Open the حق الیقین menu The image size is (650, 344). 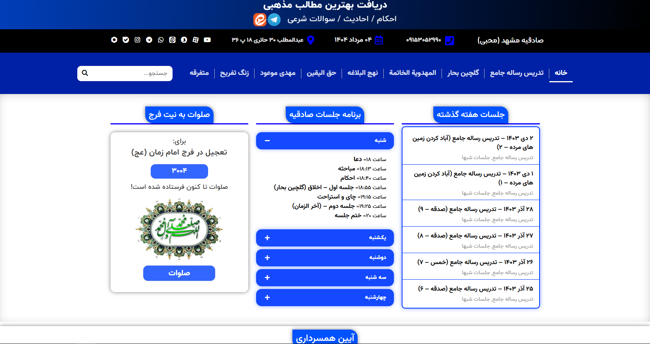[321, 73]
